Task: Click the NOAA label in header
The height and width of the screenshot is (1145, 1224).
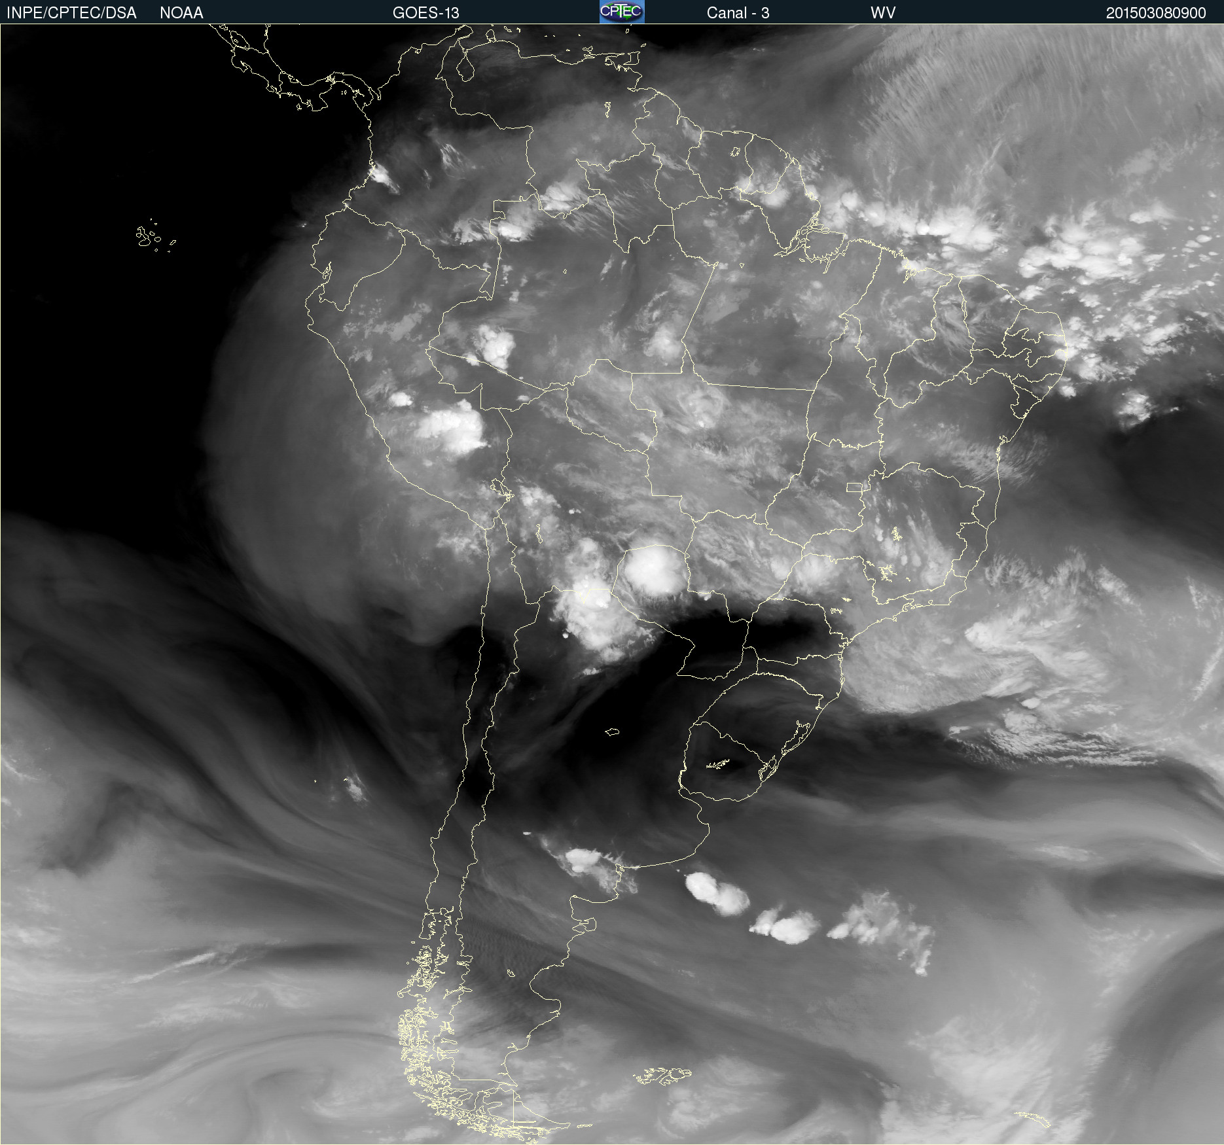Action: tap(181, 13)
